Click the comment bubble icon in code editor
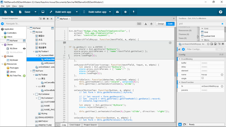This screenshot has width=226, height=127. [65, 43]
